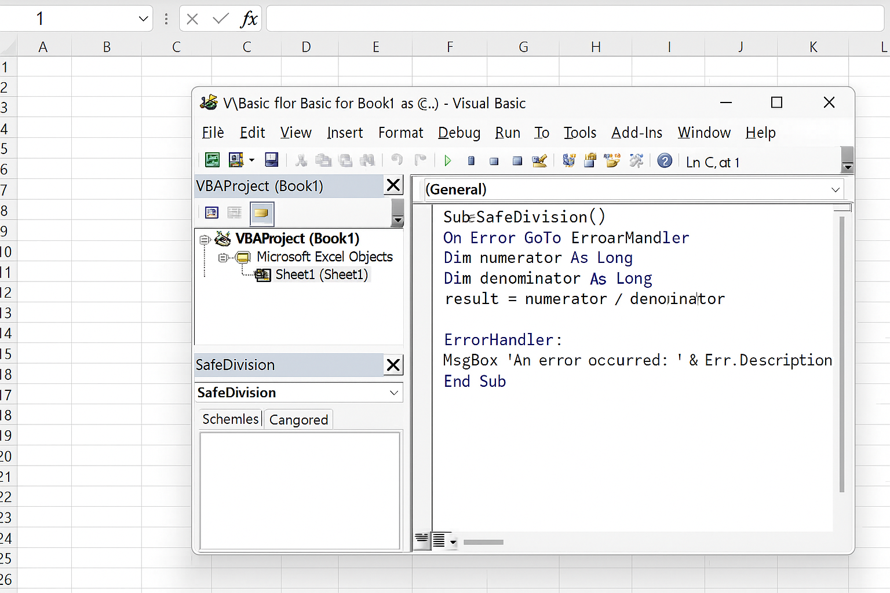Click the Paste icon in VBA toolbar
This screenshot has width=890, height=593.
tap(345, 160)
